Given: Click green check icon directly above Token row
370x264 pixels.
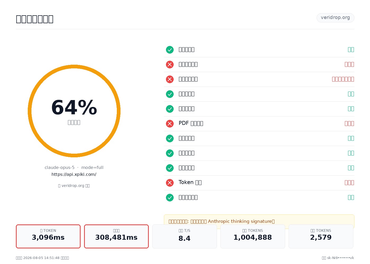Looking at the screenshot, I should click(x=170, y=168).
